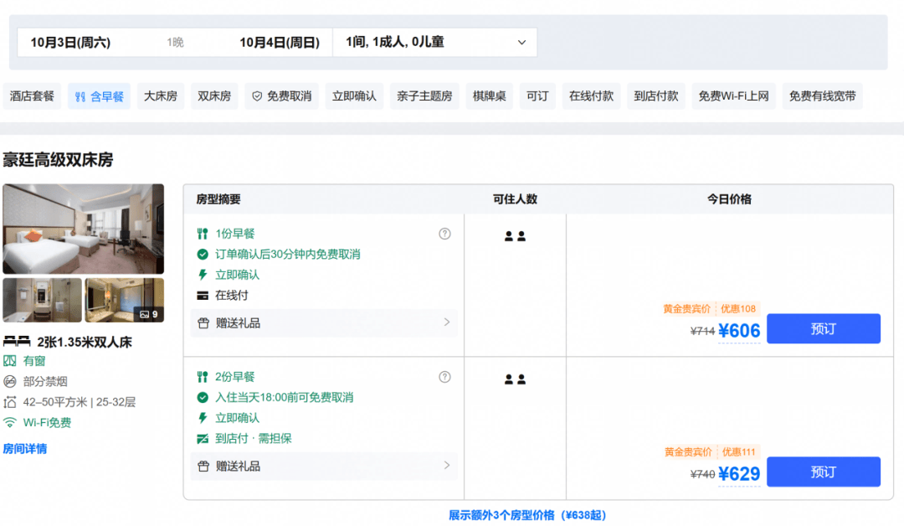904x526 pixels.
Task: Click occupancy people icon in ¥629 row
Action: point(515,379)
